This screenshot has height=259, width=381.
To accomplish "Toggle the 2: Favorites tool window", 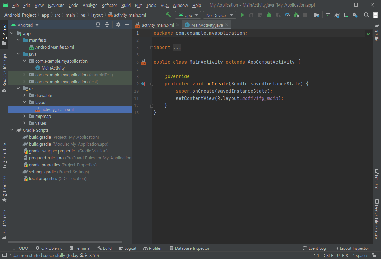I will (x=4, y=188).
